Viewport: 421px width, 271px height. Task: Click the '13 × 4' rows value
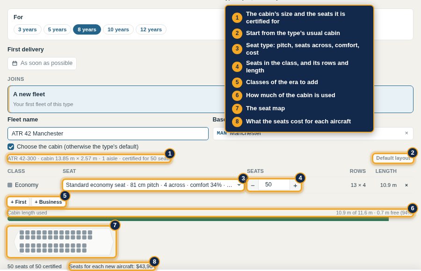[358, 185]
